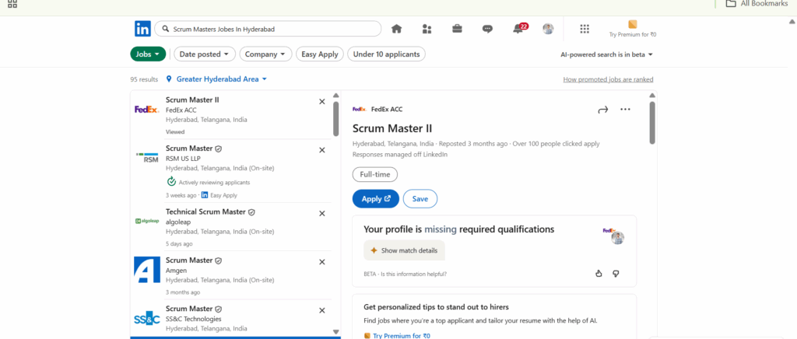Dismiss the FedEx Scrum Master II job
Screen dimensions: 797x339
[321, 102]
